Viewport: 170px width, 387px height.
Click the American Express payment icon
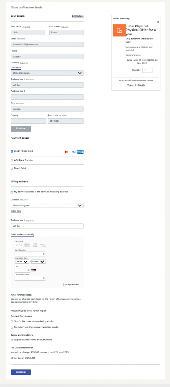(x=80, y=152)
